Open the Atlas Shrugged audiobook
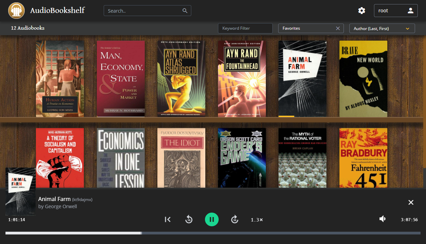The height and width of the screenshot is (244, 426). click(x=181, y=79)
